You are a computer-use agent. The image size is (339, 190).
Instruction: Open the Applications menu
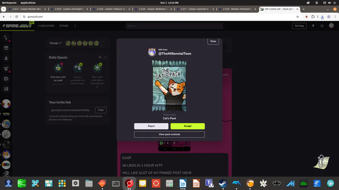click(28, 3)
